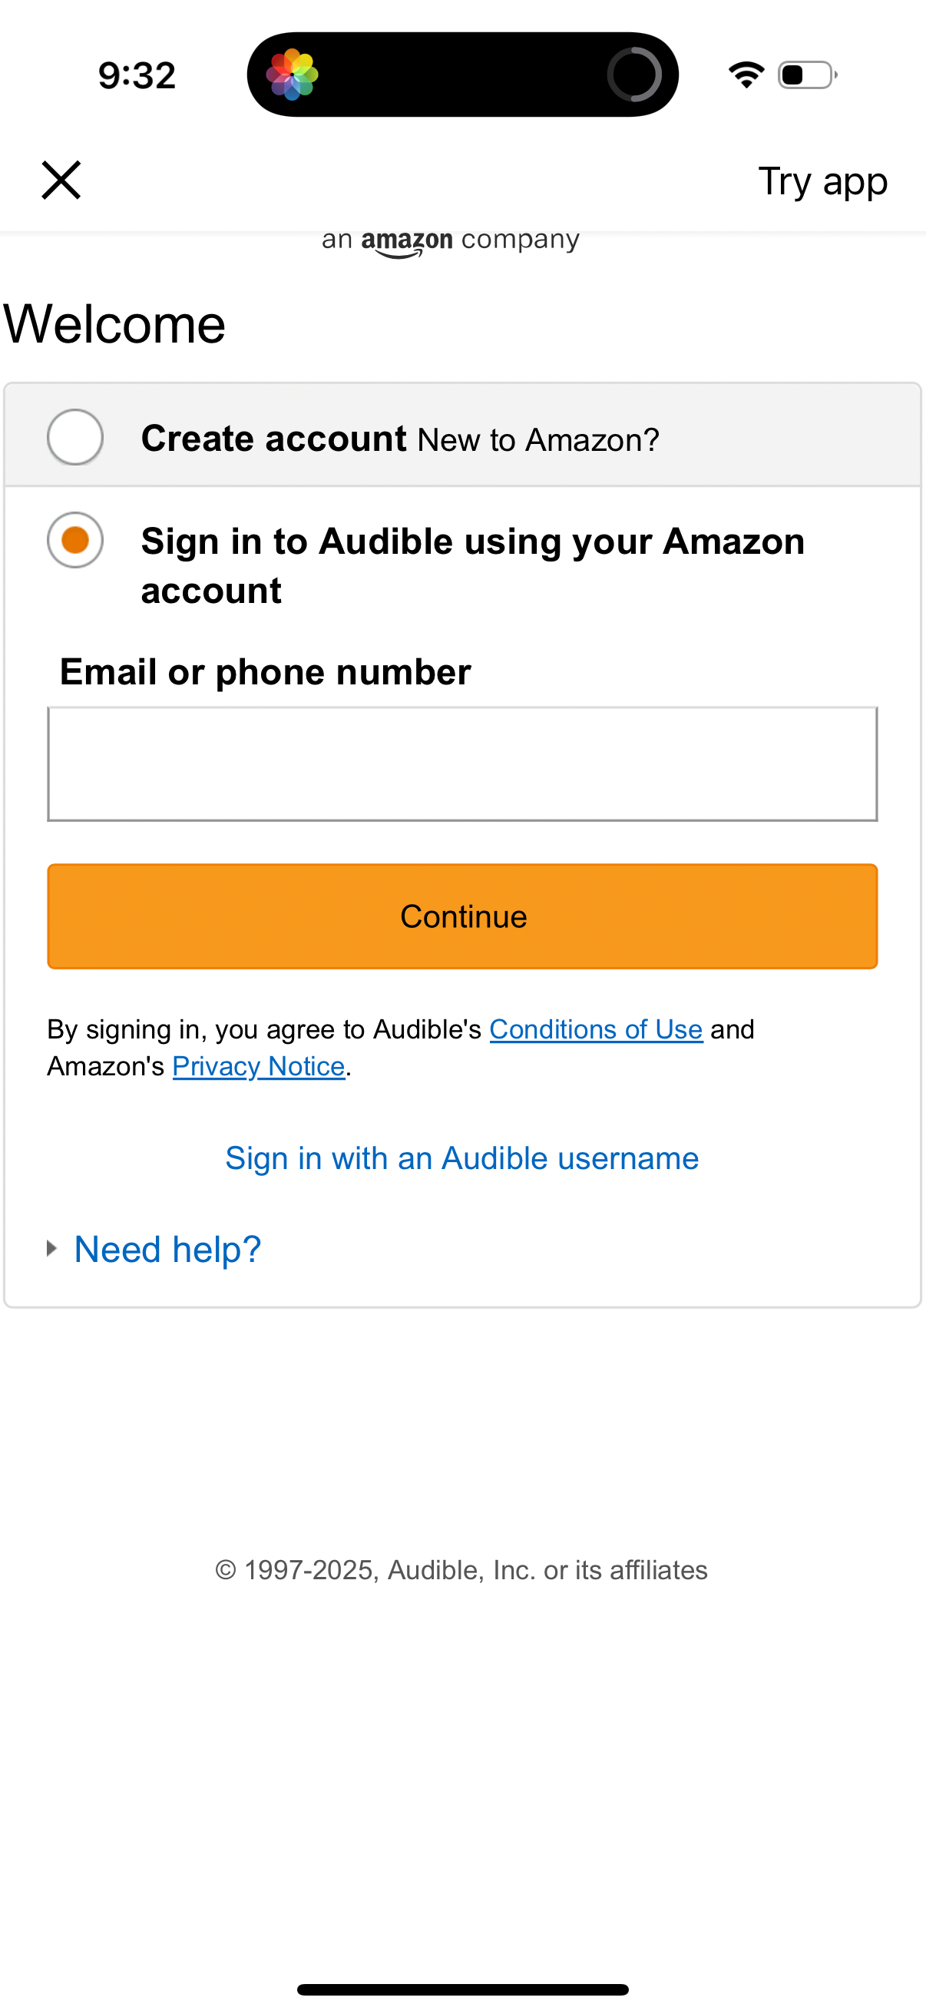
Task: Select the Sign in with Amazon account option
Action: pyautogui.click(x=75, y=539)
